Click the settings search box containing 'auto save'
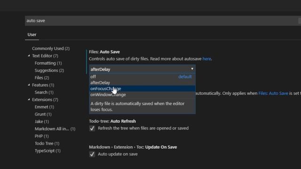301x169 pixels. [x=163, y=21]
